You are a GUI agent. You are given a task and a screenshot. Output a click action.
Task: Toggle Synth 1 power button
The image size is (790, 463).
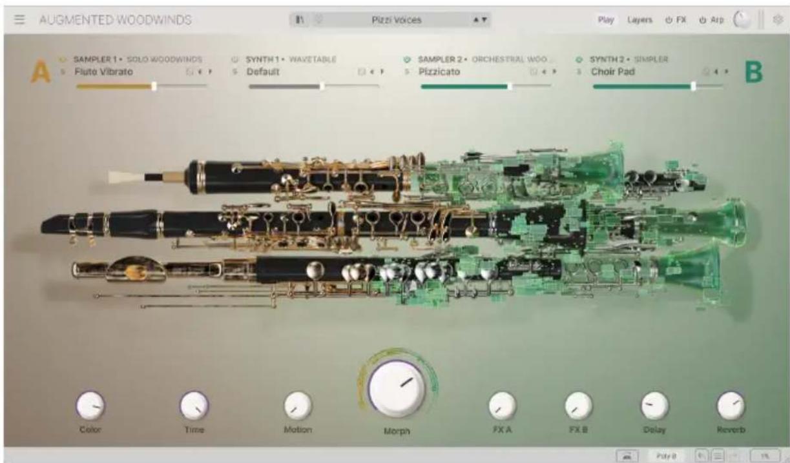[x=236, y=59]
